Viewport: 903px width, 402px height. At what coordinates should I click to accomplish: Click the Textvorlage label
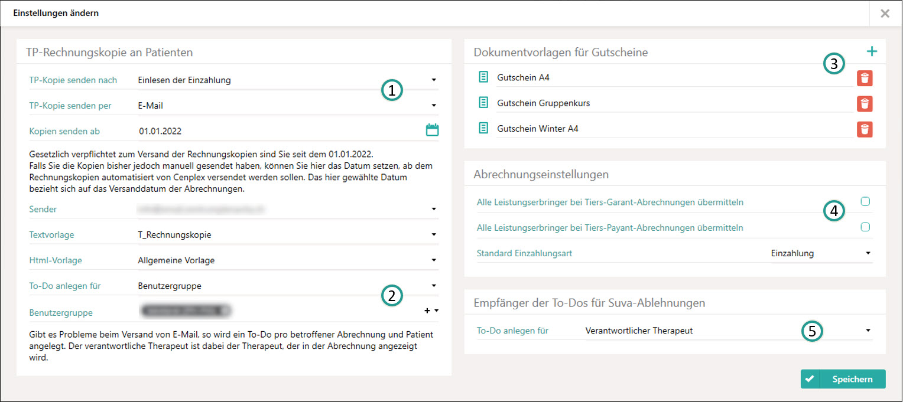(x=51, y=235)
